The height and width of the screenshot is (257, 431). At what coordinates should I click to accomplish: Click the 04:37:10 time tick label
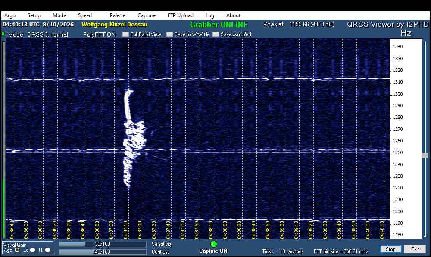(125, 230)
